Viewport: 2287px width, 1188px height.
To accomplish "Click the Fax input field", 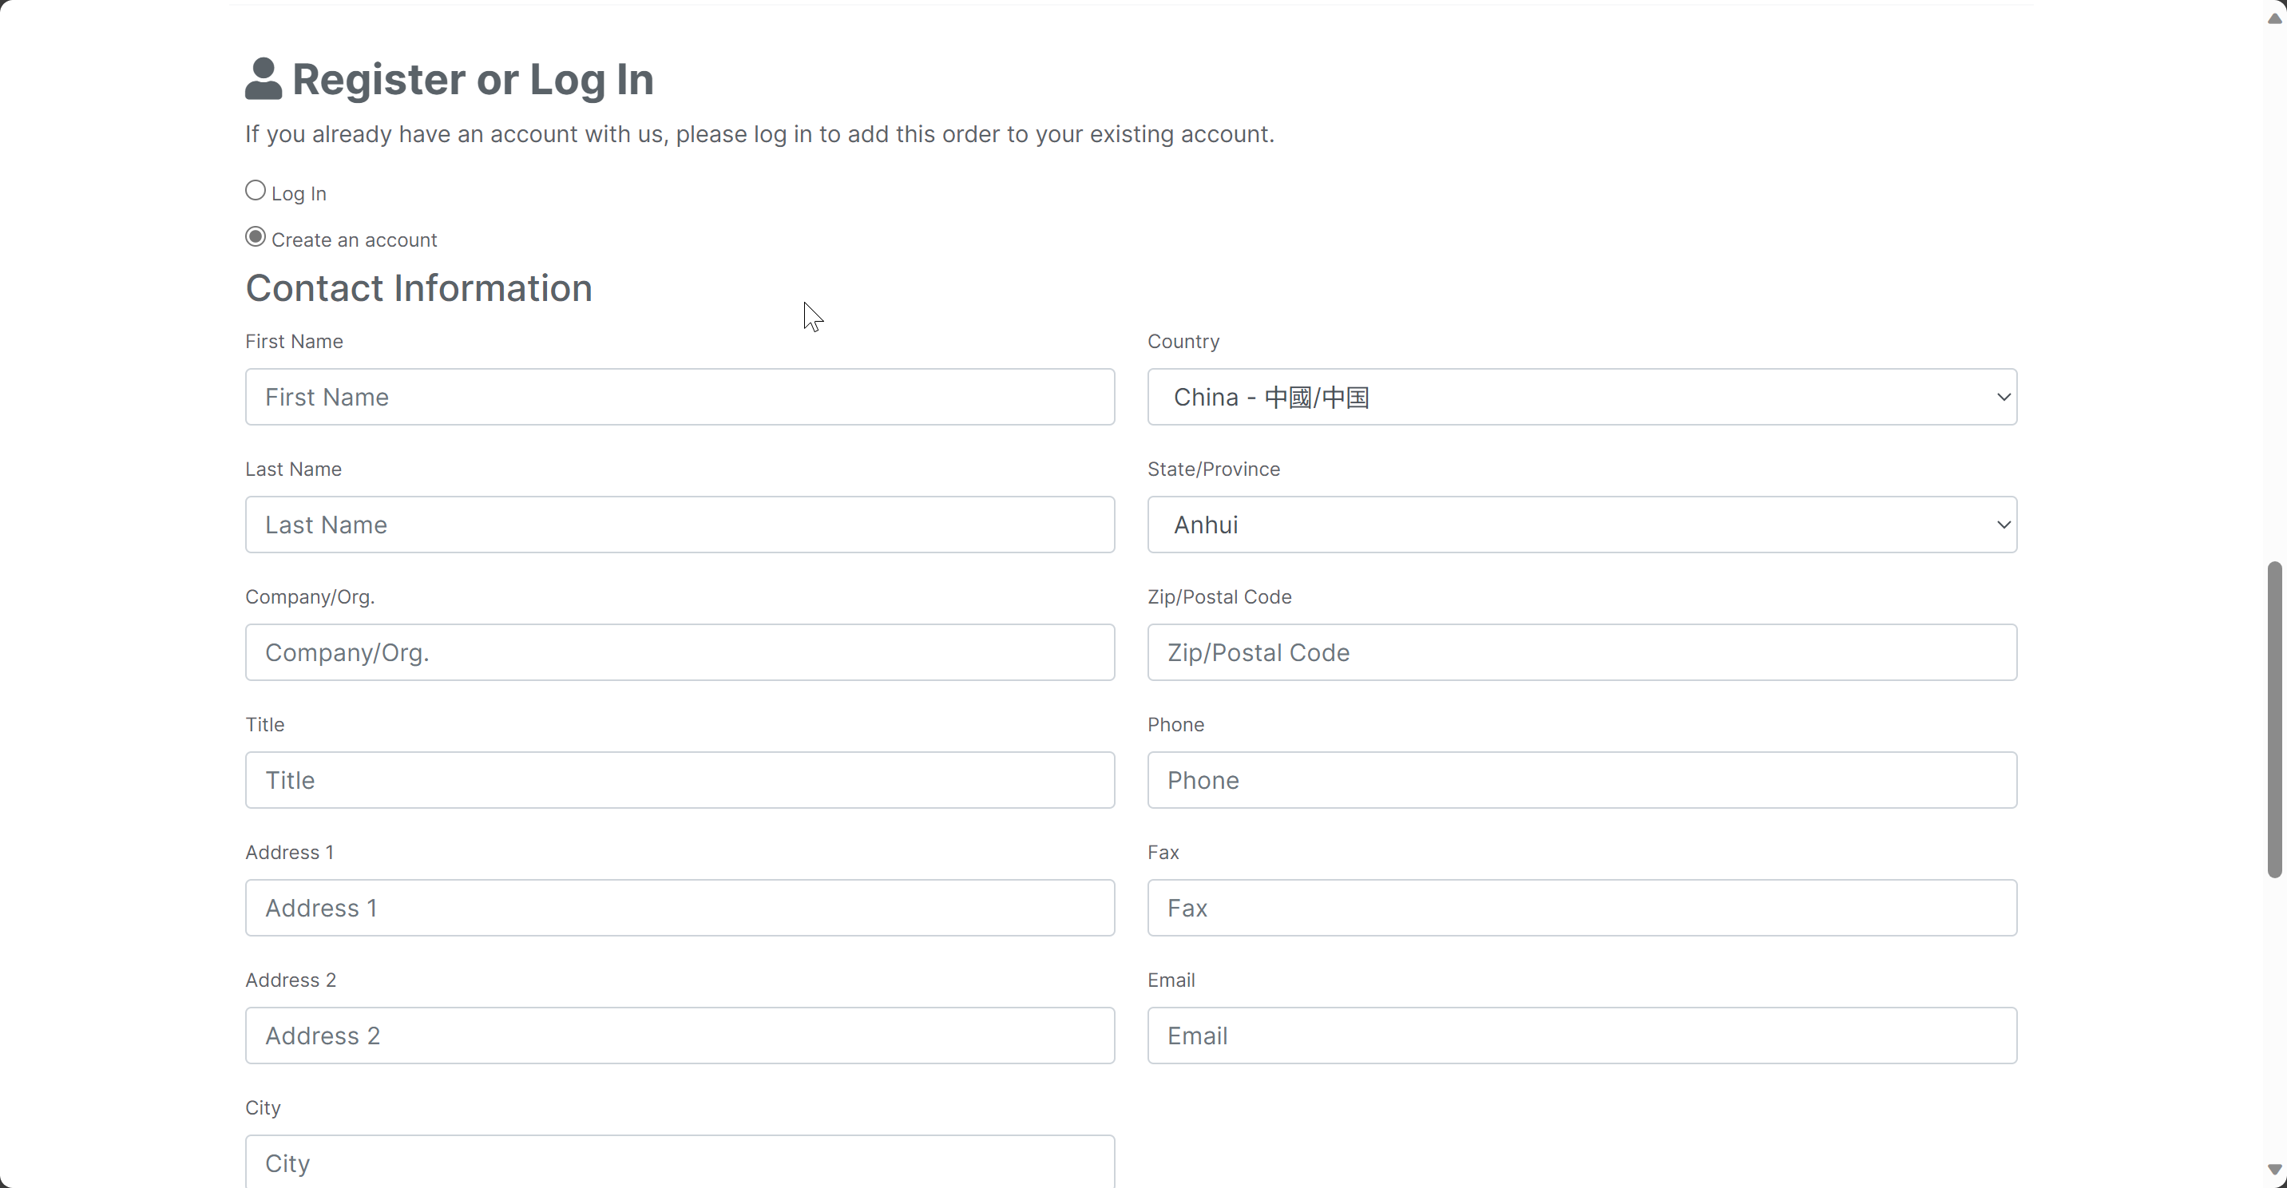I will [x=1582, y=909].
